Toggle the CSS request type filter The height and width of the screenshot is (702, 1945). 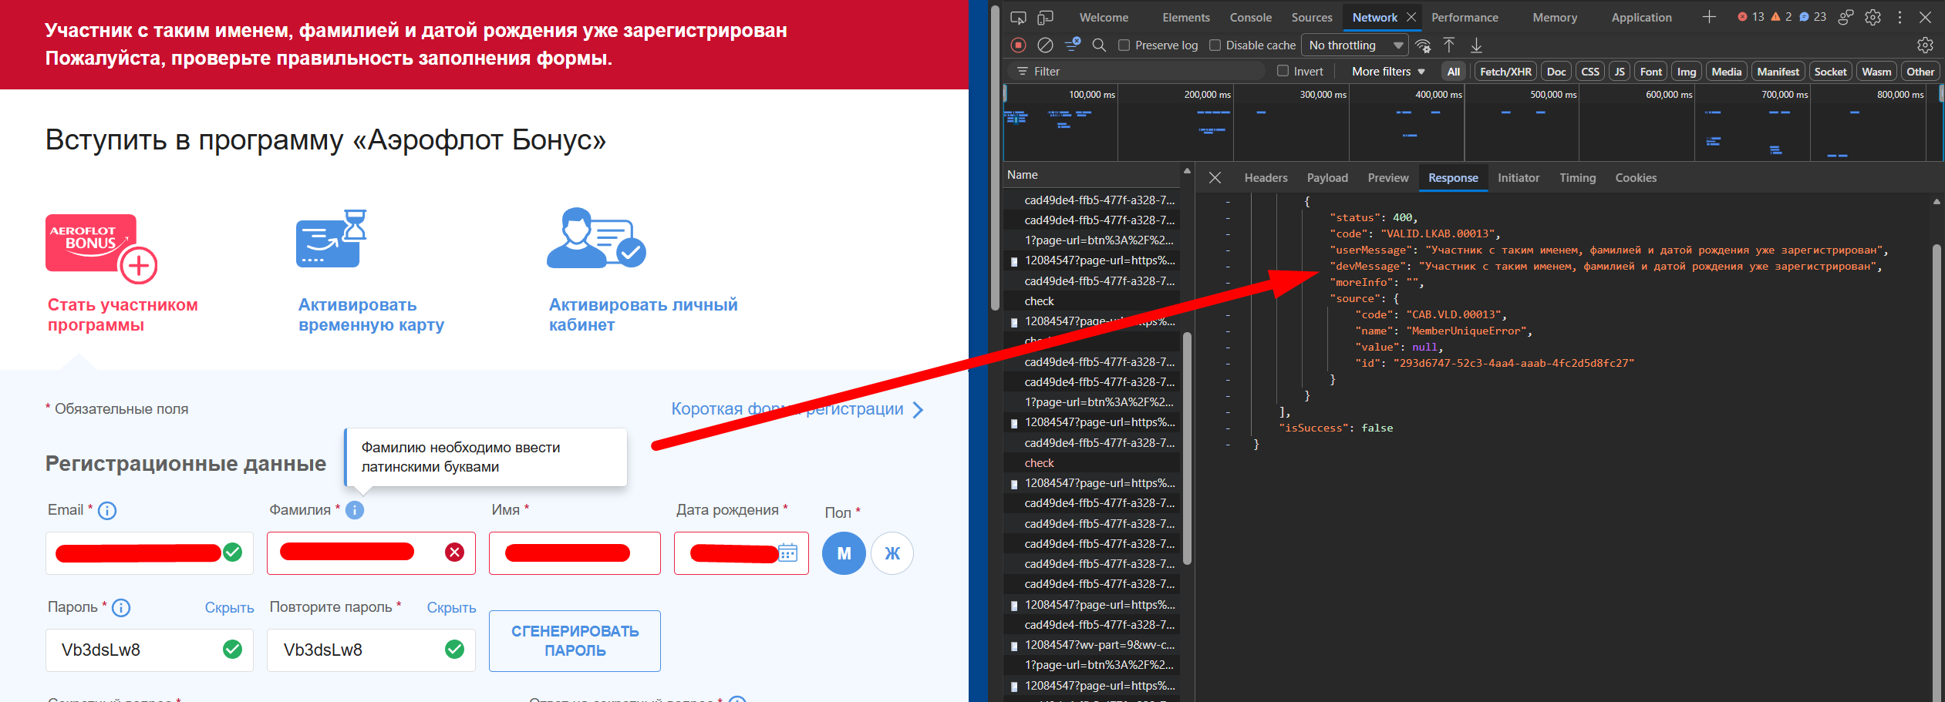1590,72
